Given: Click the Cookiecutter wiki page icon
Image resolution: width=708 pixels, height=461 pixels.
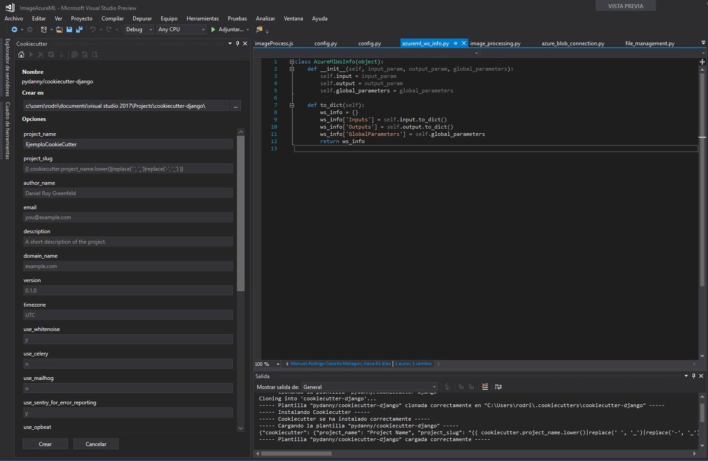Looking at the screenshot, I should click(x=94, y=55).
